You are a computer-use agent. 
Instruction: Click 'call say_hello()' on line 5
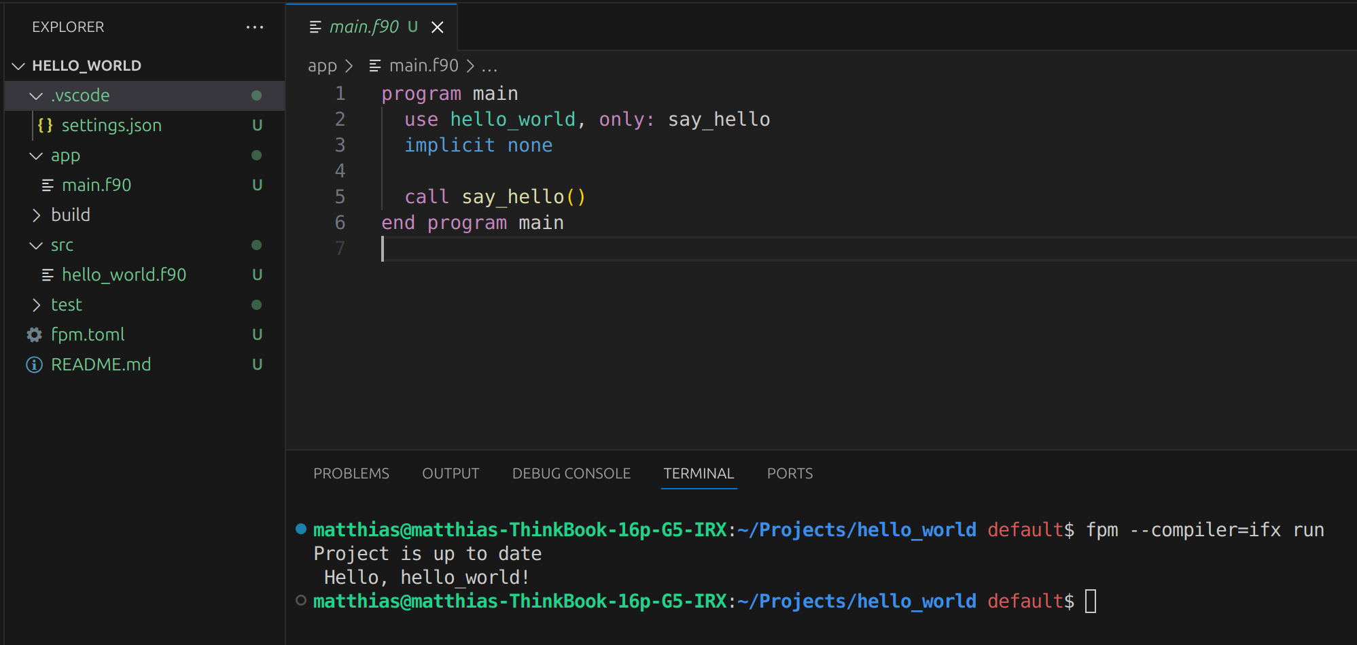[x=495, y=197]
